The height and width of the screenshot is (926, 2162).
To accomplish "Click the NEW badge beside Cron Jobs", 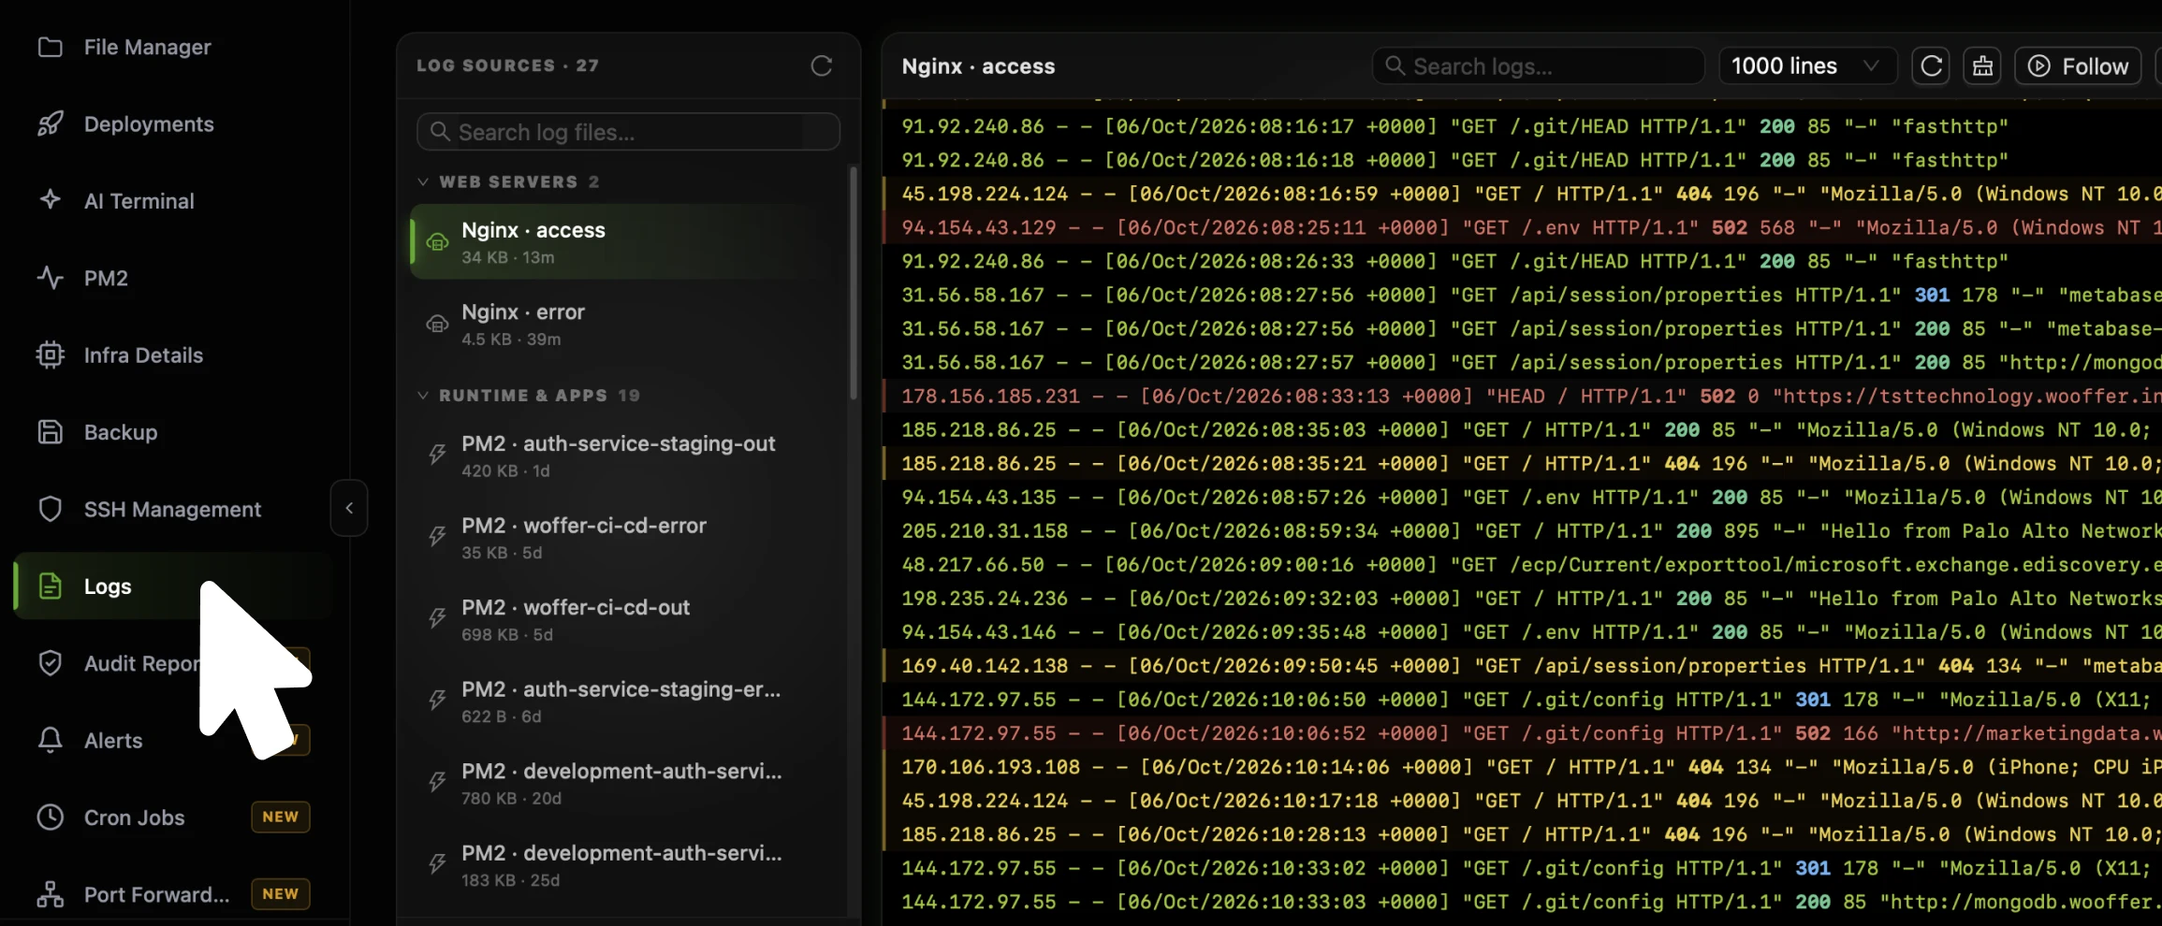I will [280, 817].
